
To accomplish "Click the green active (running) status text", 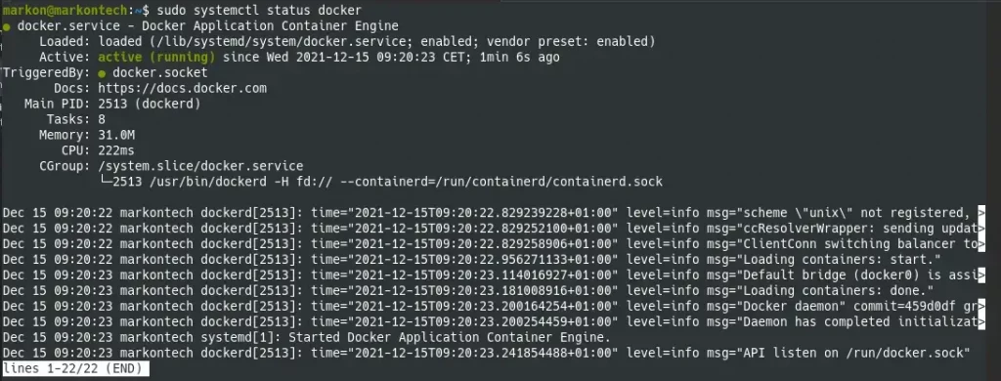I will pyautogui.click(x=157, y=58).
